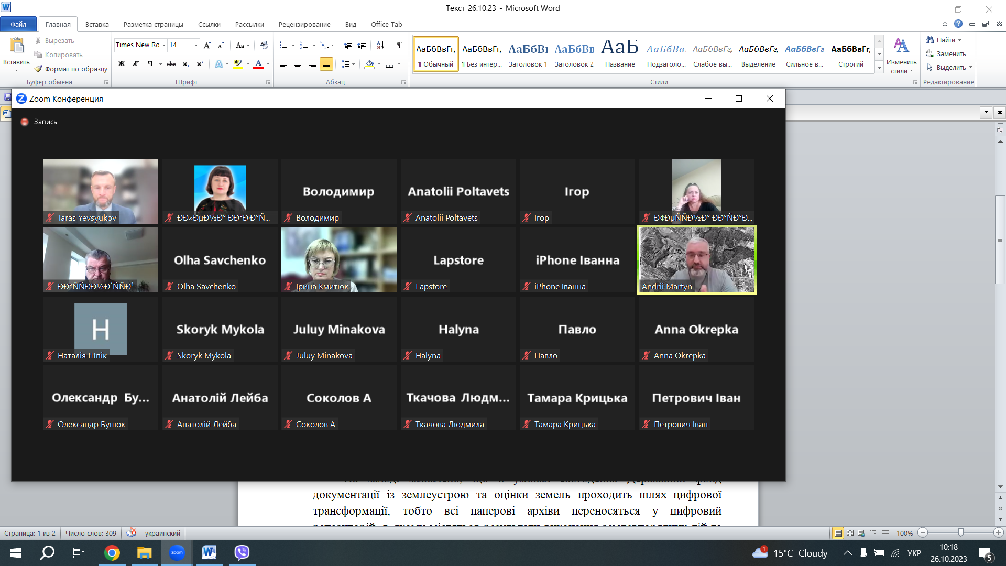1006x566 pixels.
Task: Switch to the Page Layout (Разметка страницы) tab
Action: (x=153, y=24)
